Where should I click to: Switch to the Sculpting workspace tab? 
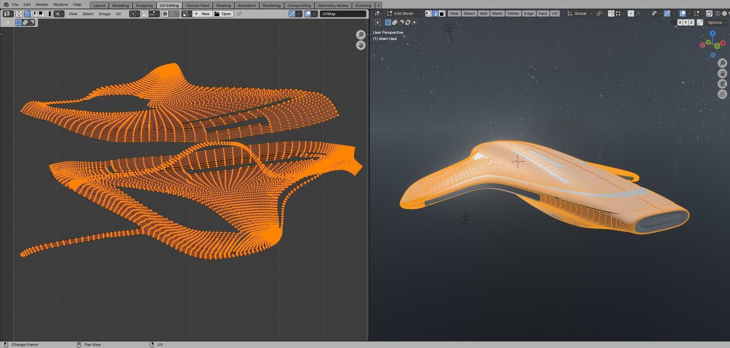(x=144, y=6)
